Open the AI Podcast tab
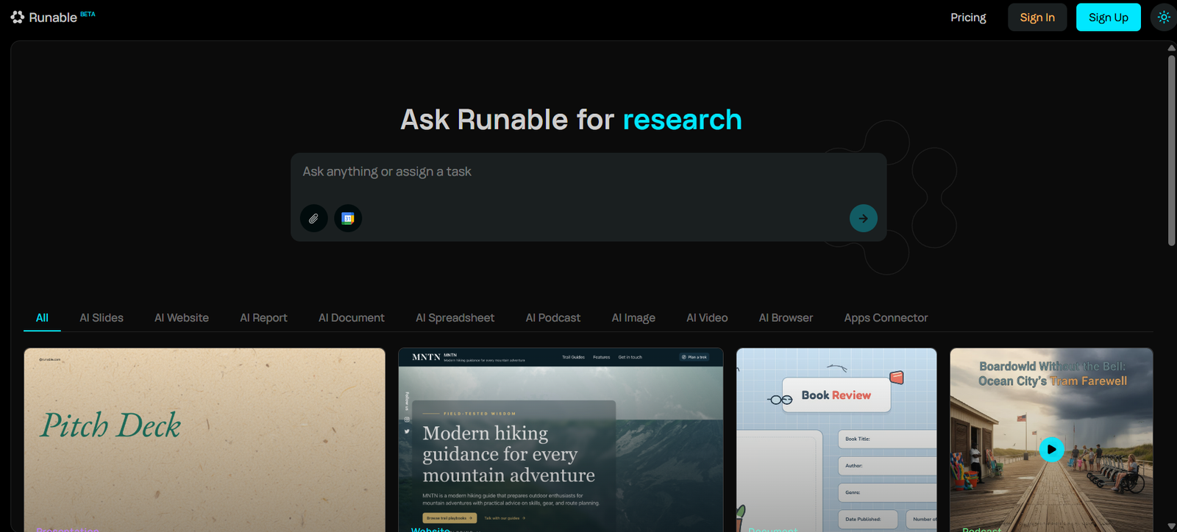 [552, 317]
